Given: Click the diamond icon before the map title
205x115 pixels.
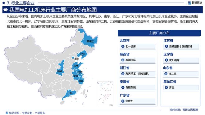Looking at the screenshot, I should click(x=6, y=10).
